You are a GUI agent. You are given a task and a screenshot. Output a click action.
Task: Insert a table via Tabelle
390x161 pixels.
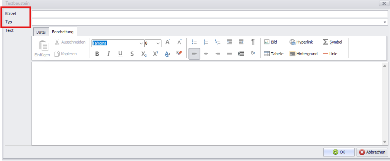pyautogui.click(x=274, y=54)
